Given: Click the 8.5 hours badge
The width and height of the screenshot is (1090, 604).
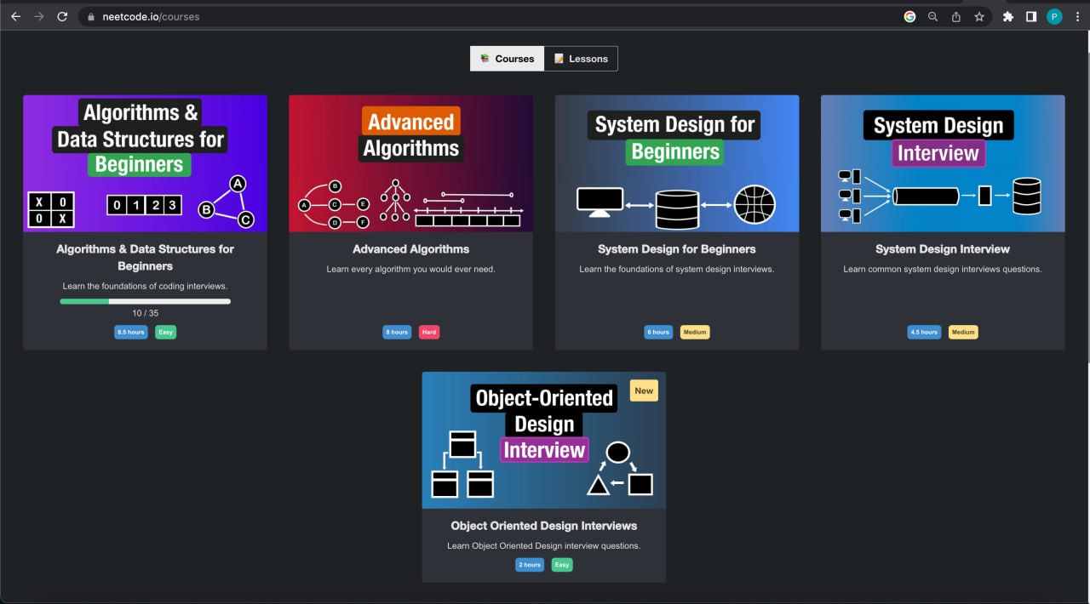Looking at the screenshot, I should point(130,332).
